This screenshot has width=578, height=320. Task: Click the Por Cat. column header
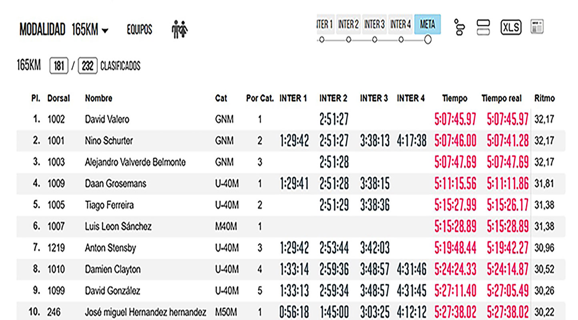point(260,98)
